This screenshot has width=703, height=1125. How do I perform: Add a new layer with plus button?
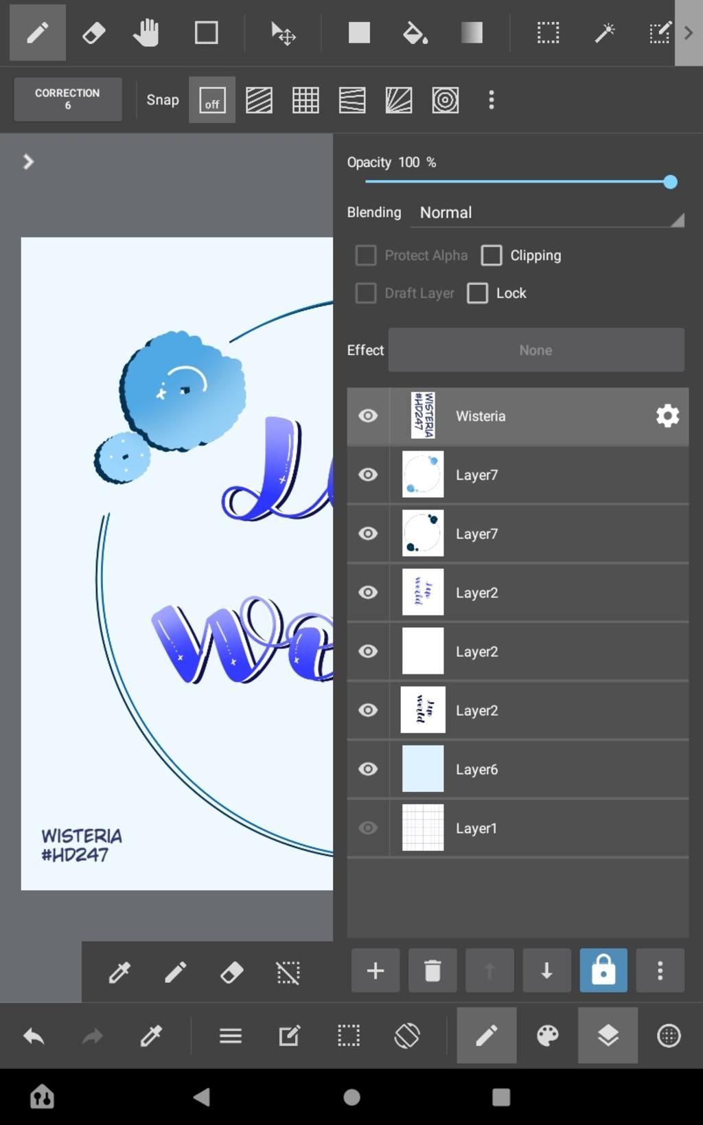click(x=376, y=970)
